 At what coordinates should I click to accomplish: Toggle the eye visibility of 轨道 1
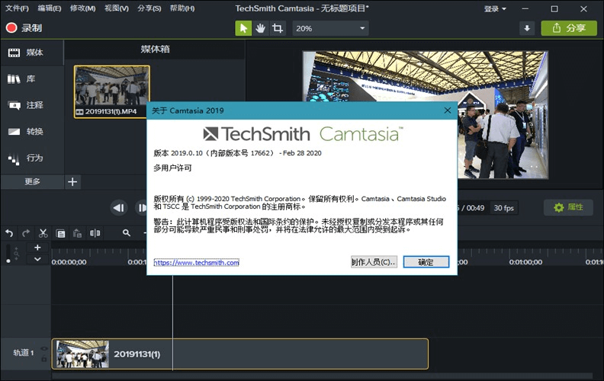pos(44,349)
